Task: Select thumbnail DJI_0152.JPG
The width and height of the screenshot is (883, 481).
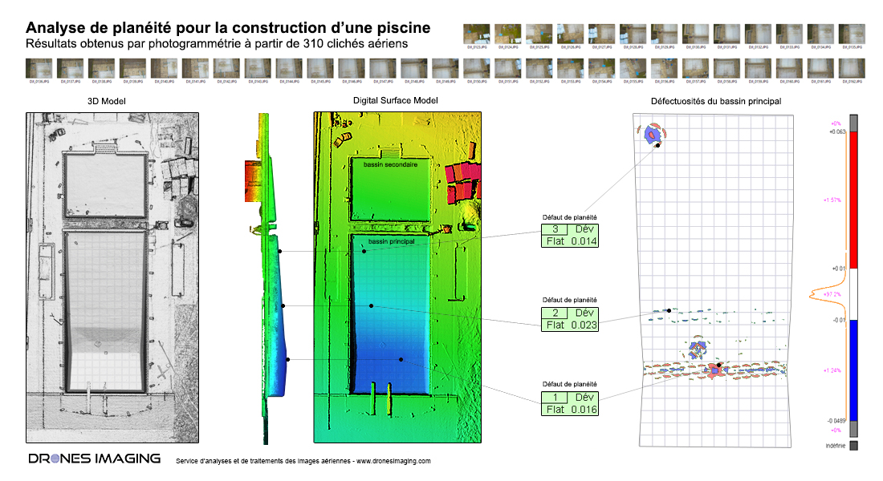Action: (x=539, y=68)
